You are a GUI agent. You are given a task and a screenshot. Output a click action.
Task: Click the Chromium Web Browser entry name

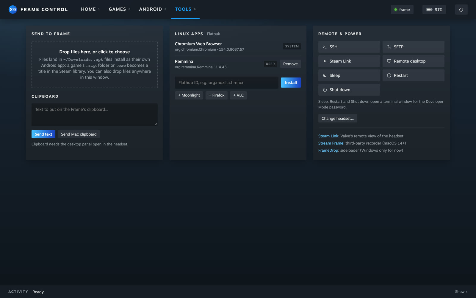click(198, 44)
